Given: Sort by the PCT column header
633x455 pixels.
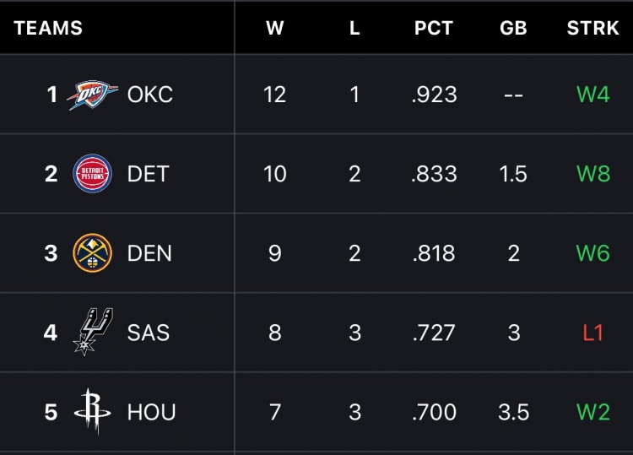Looking at the screenshot, I should point(435,28).
